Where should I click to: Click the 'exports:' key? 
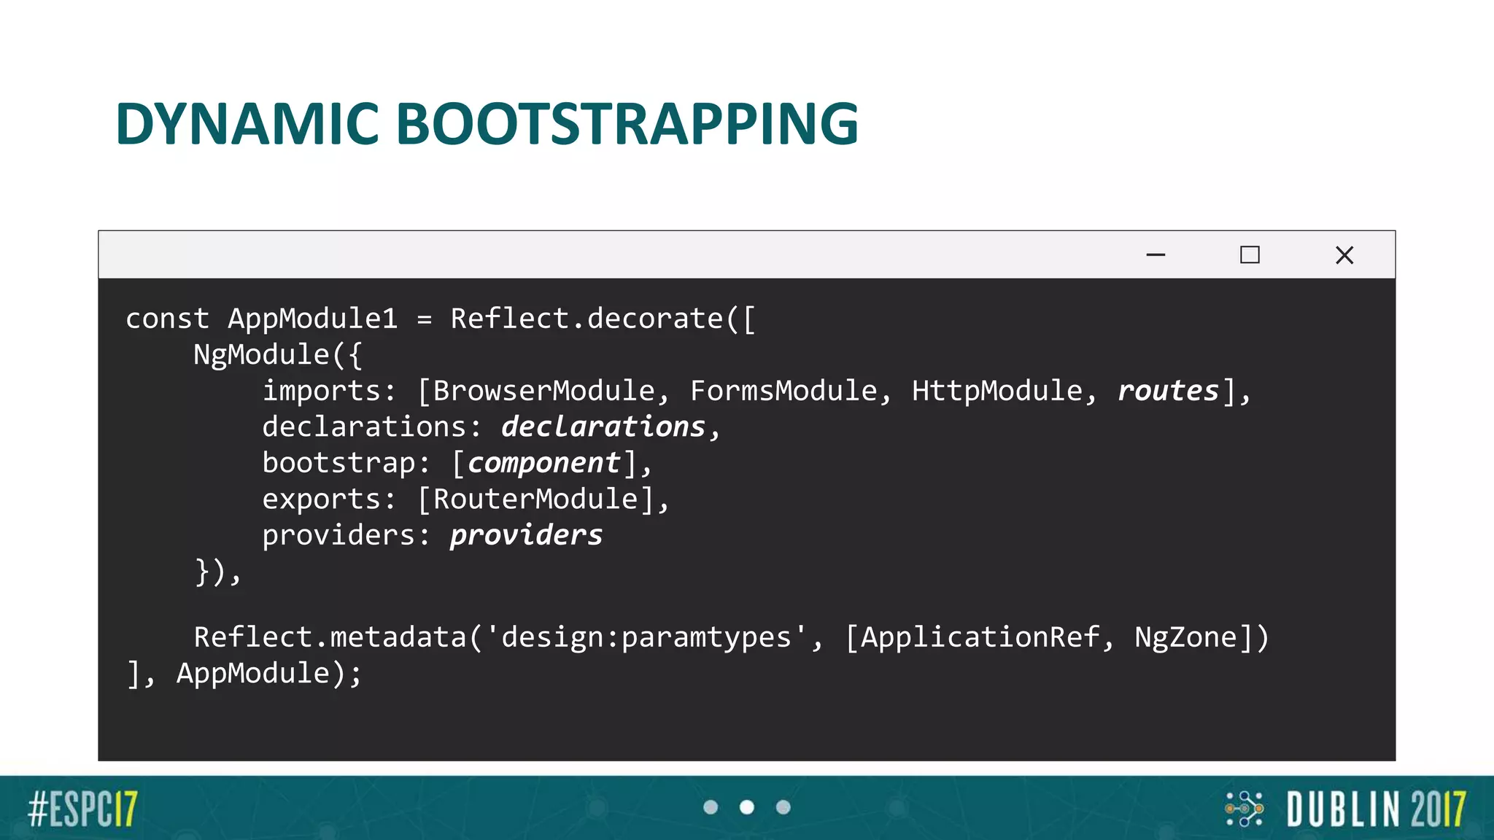tap(329, 499)
